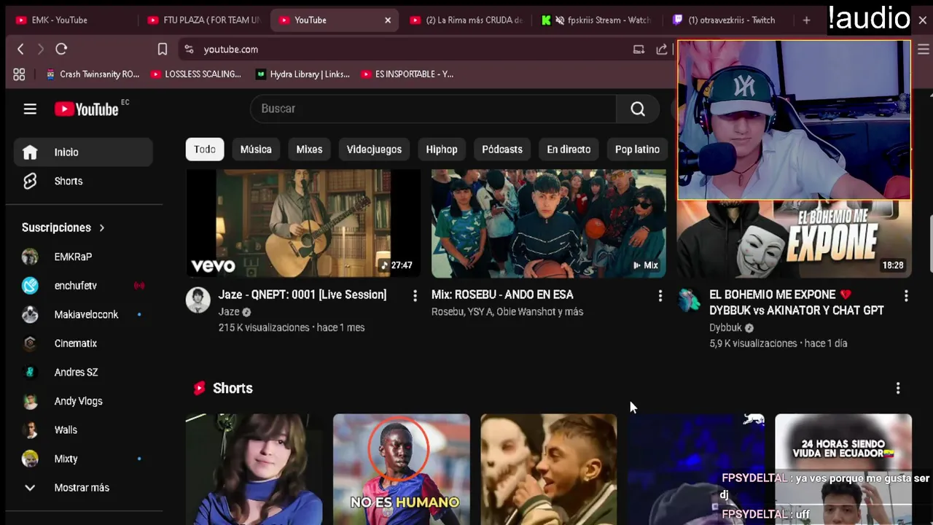This screenshot has width=933, height=525.
Task: Open ES INSOPORTABLE bookmark
Action: 407,74
